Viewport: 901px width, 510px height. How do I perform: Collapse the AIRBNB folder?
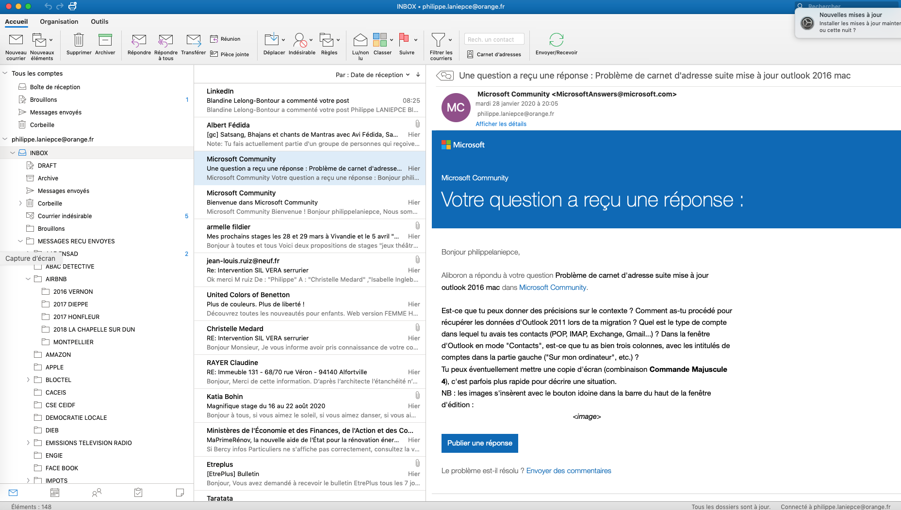click(x=28, y=279)
